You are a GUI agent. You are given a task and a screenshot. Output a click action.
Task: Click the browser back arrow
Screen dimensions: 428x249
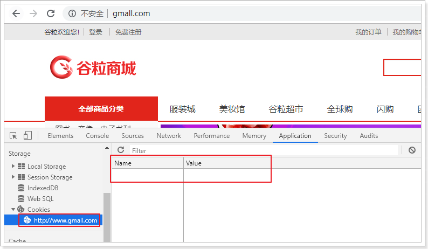[x=16, y=13]
